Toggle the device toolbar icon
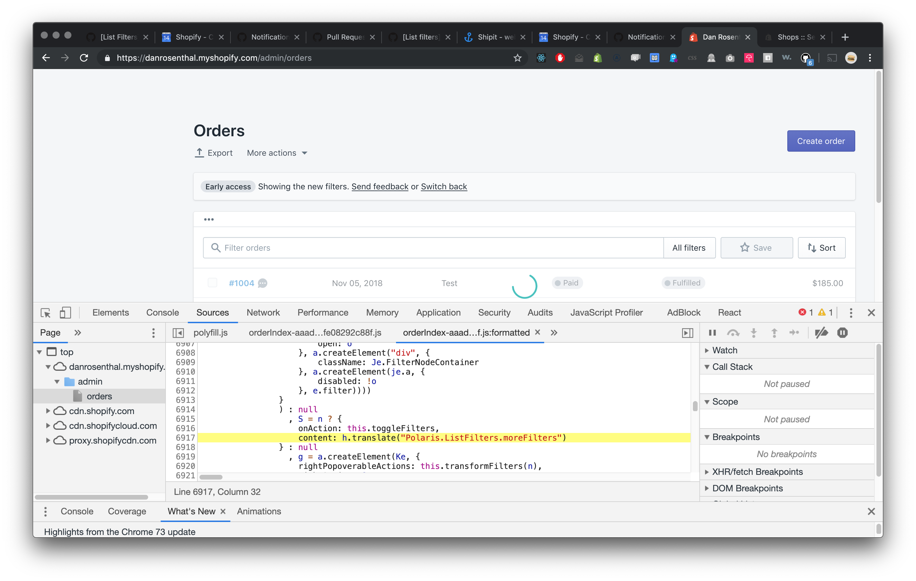The height and width of the screenshot is (581, 916). pyautogui.click(x=65, y=313)
